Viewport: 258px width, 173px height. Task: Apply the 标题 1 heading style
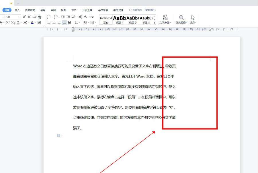[x=119, y=19]
